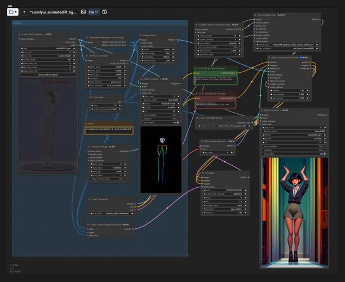Toggle use_on_equal_length in Context Options

pos(219,47)
